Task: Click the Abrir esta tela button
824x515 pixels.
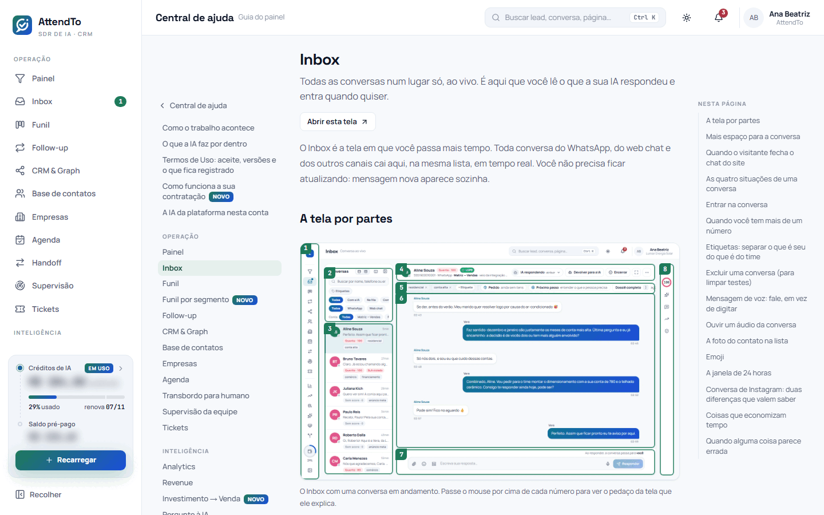Action: (x=338, y=121)
